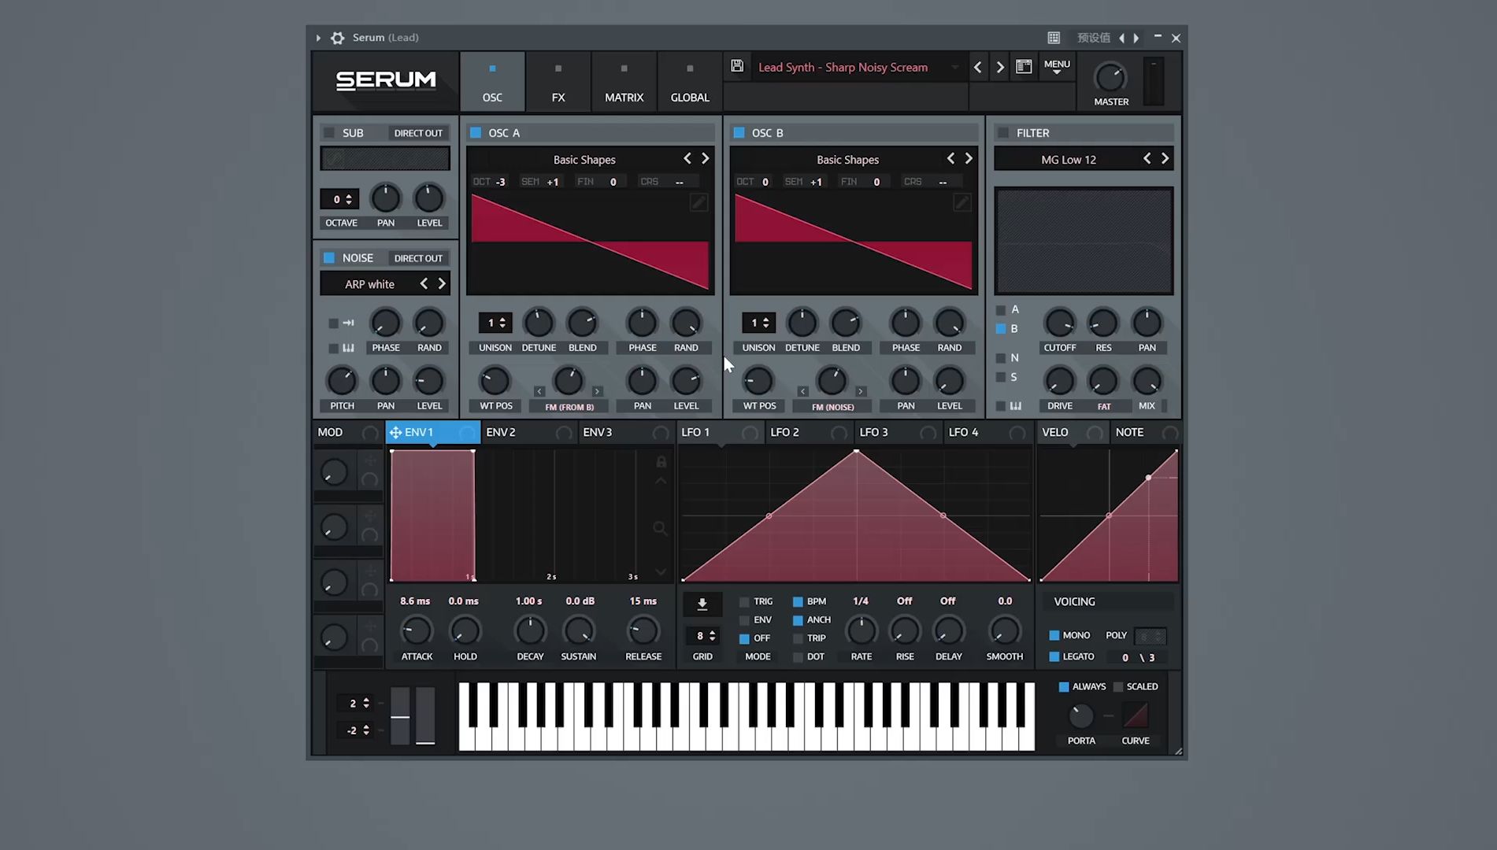Click NOISE DIRECT OUT button

pyautogui.click(x=418, y=258)
